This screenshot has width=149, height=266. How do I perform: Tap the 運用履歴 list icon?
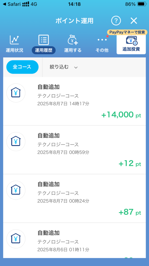(44, 40)
